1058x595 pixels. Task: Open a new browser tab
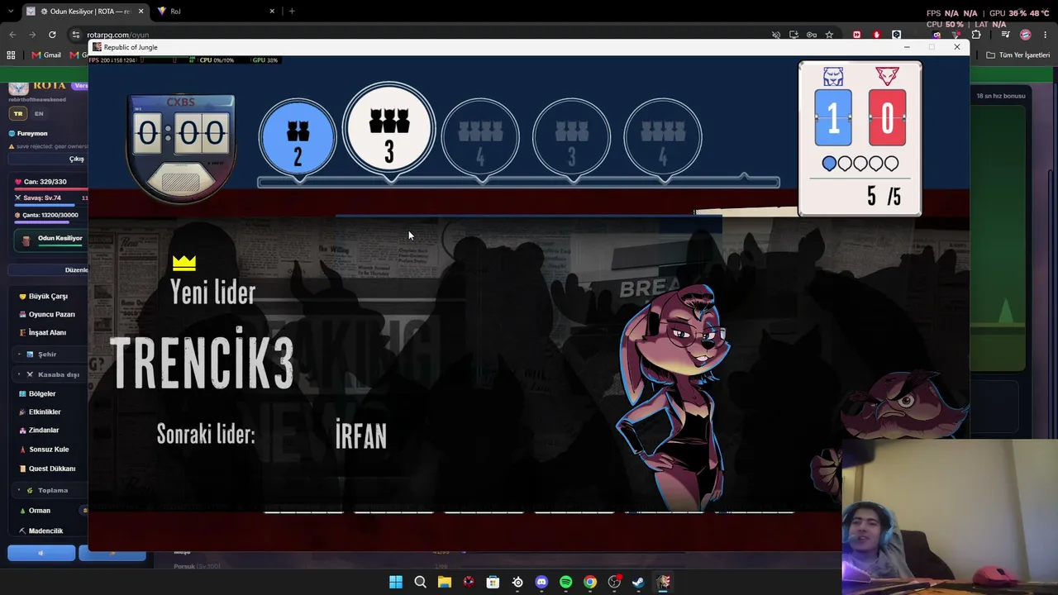(x=292, y=11)
